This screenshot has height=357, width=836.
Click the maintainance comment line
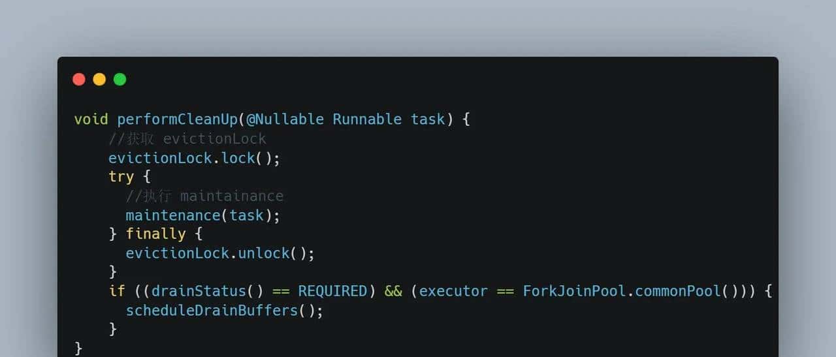click(x=204, y=196)
